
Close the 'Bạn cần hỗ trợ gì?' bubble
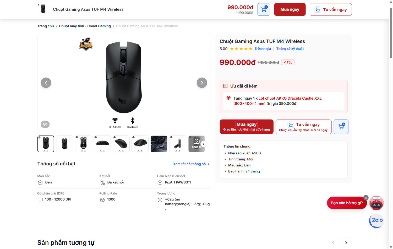pyautogui.click(x=366, y=198)
